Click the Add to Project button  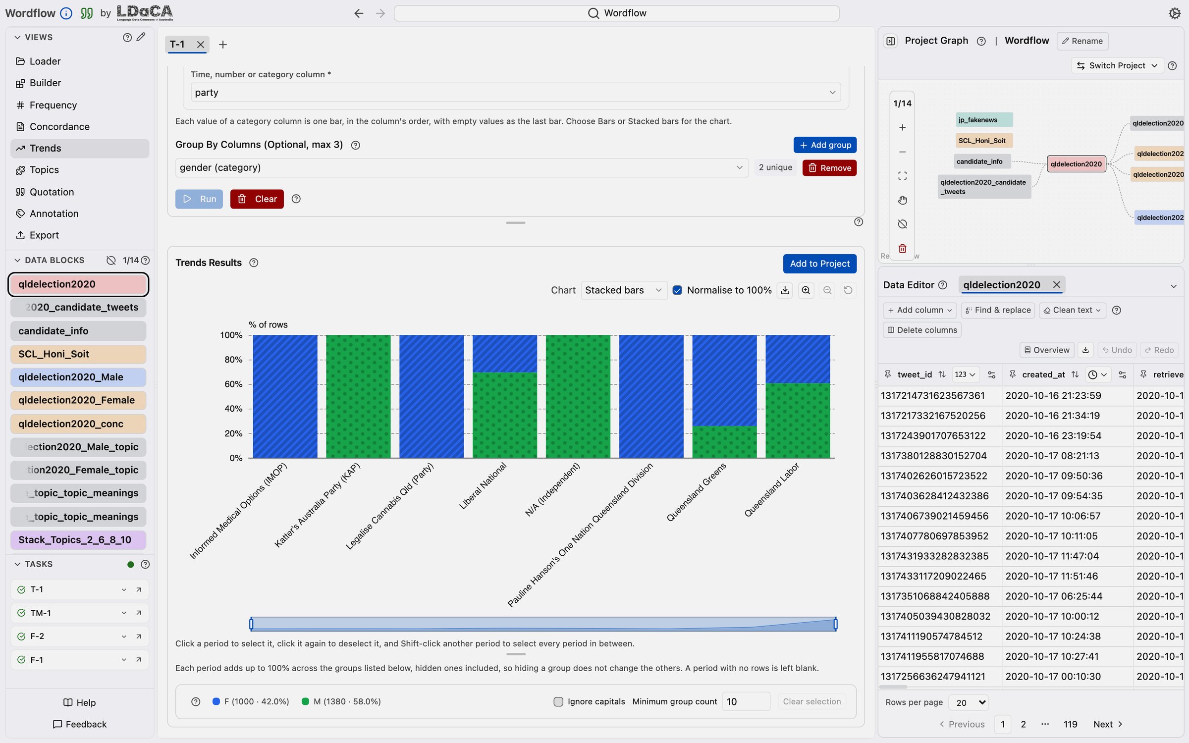819,264
